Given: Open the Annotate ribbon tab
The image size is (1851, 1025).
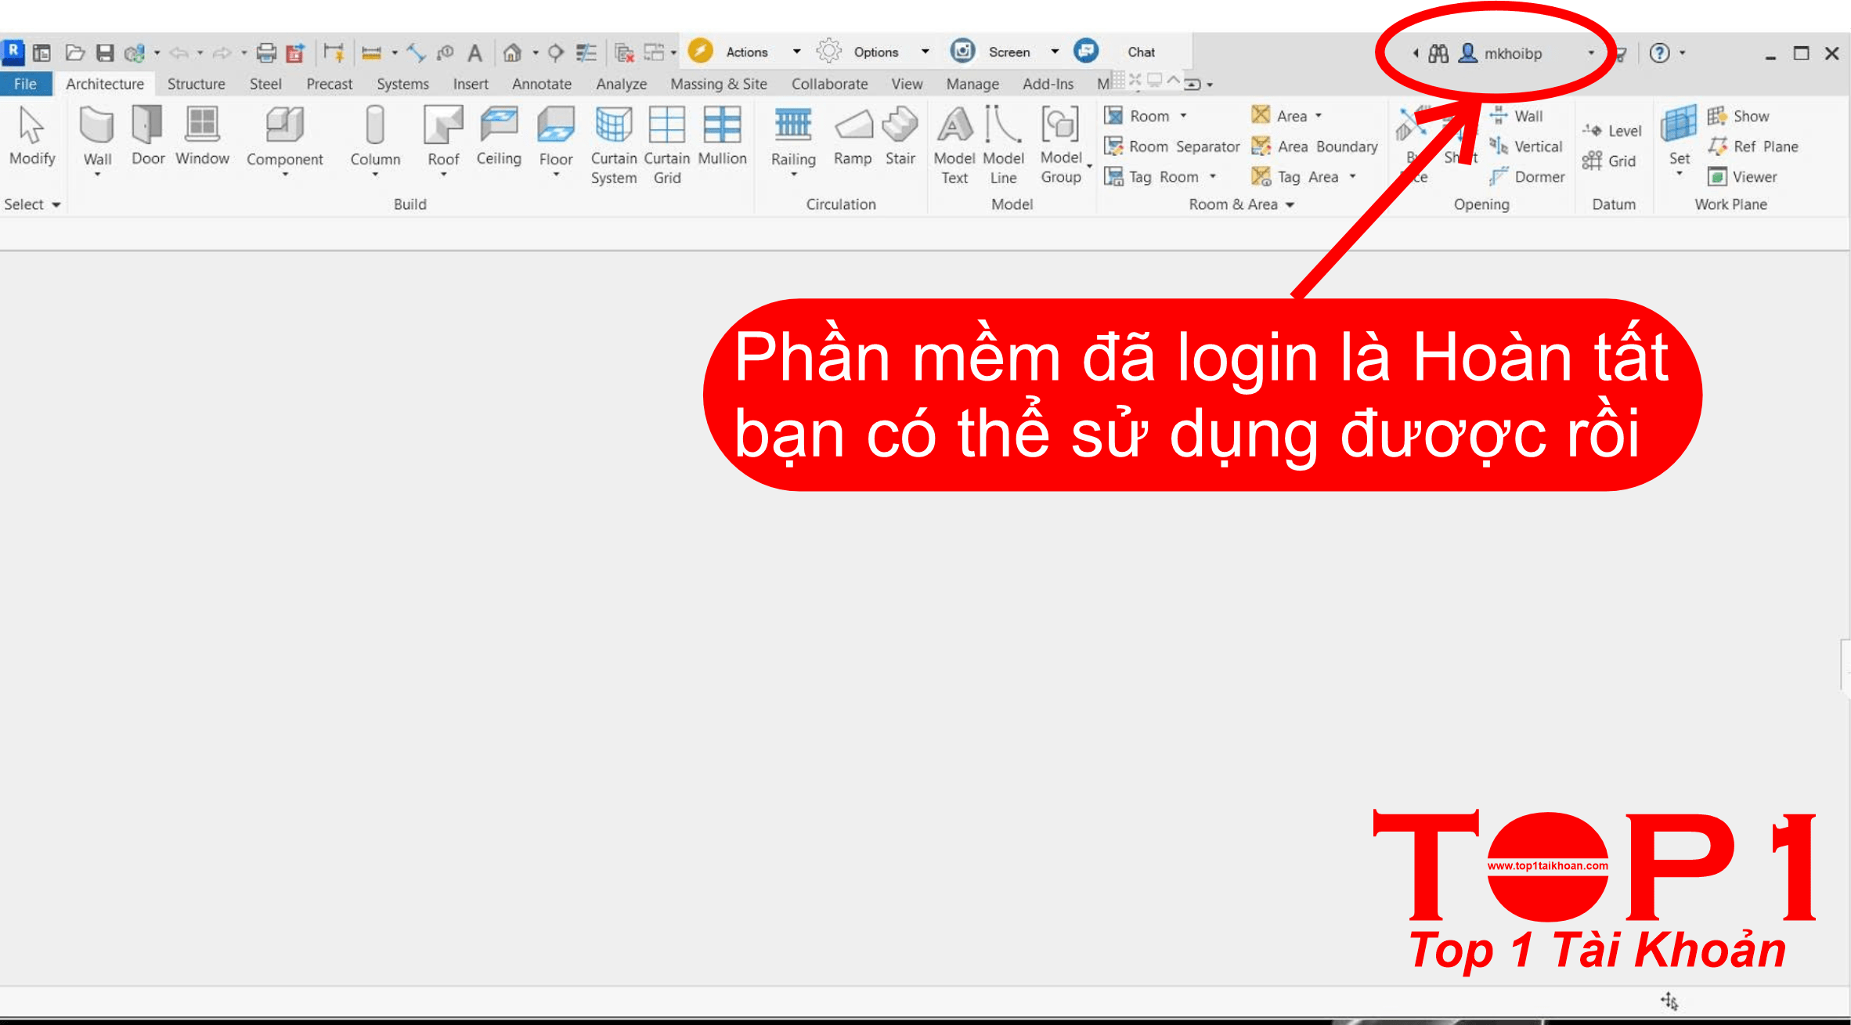Looking at the screenshot, I should pyautogui.click(x=541, y=84).
